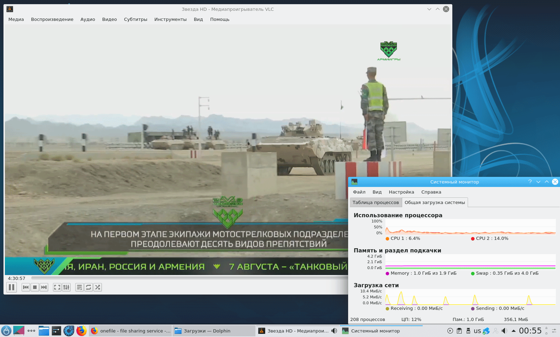The height and width of the screenshot is (337, 560).
Task: Pause the video playback in VLC
Action: click(x=11, y=287)
